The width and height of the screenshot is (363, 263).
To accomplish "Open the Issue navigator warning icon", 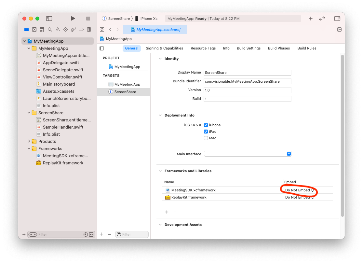I will (x=58, y=29).
